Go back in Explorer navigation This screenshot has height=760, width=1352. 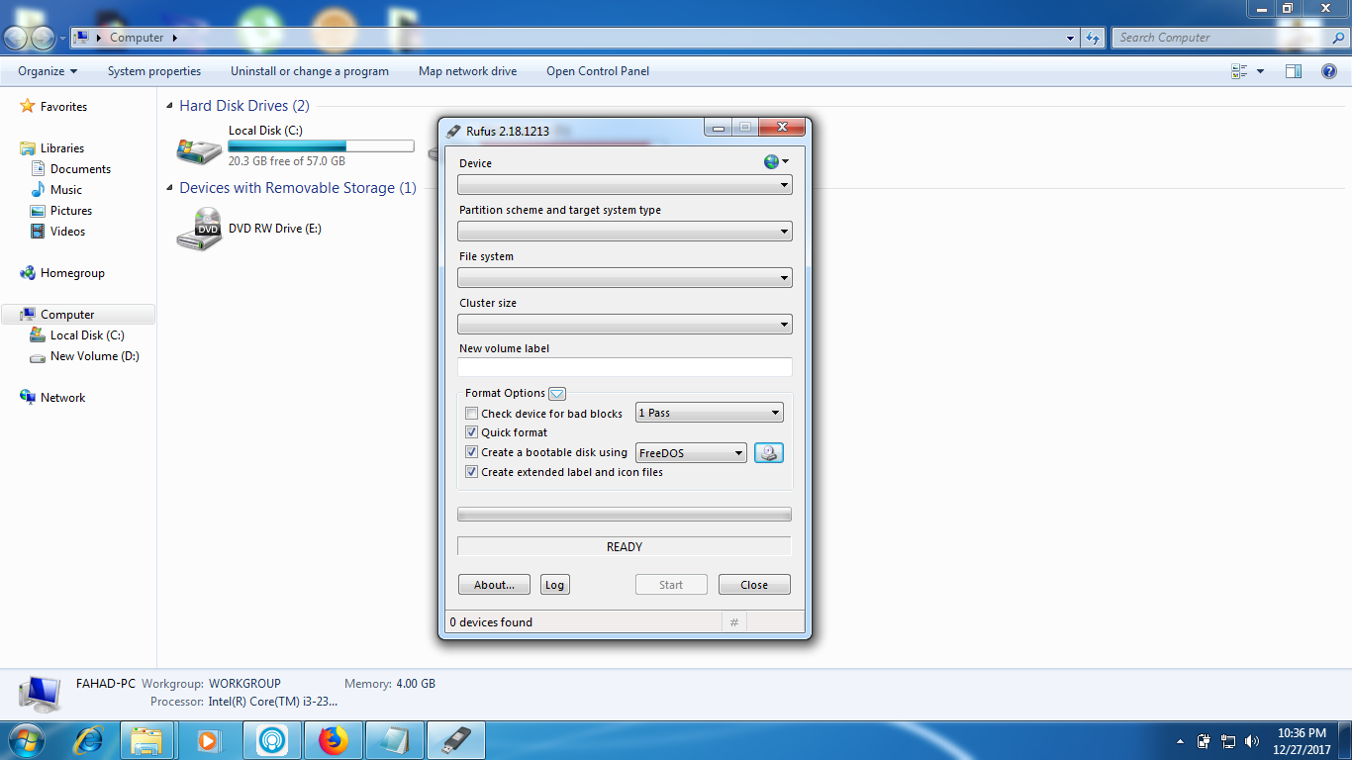click(x=17, y=38)
